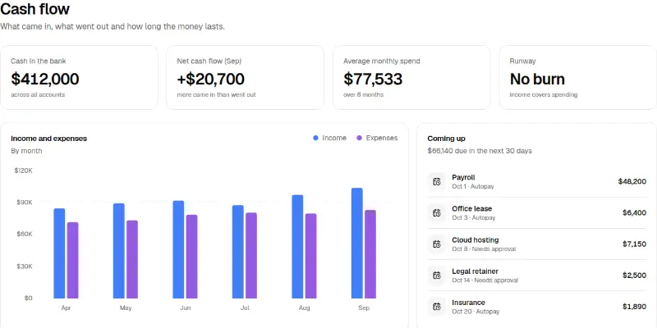Click the Income and expenses chart title

tap(49, 139)
